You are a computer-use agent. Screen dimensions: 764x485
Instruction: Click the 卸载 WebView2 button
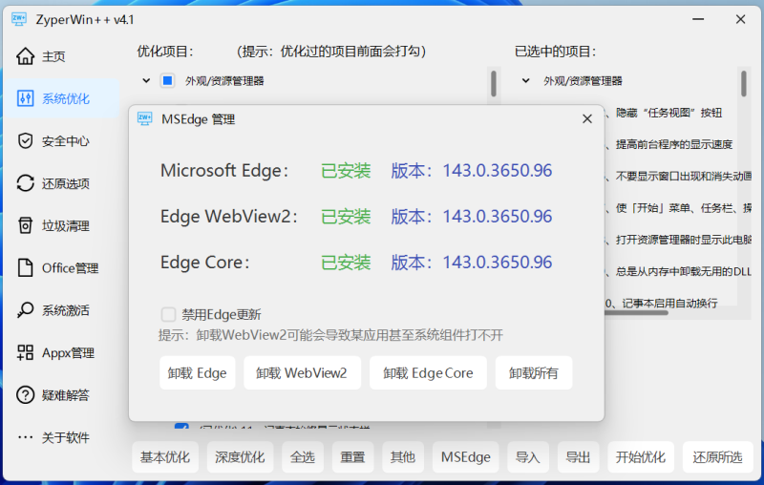pyautogui.click(x=302, y=373)
